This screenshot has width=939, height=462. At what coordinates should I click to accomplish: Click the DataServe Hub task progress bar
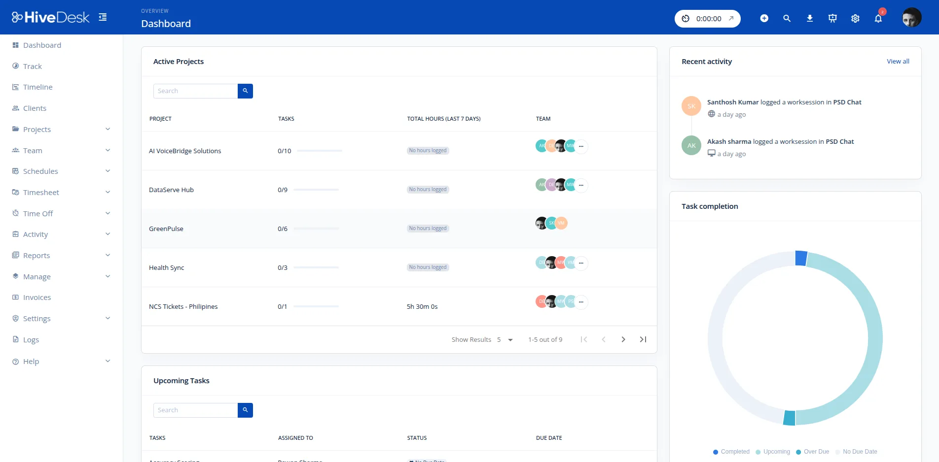(x=316, y=189)
